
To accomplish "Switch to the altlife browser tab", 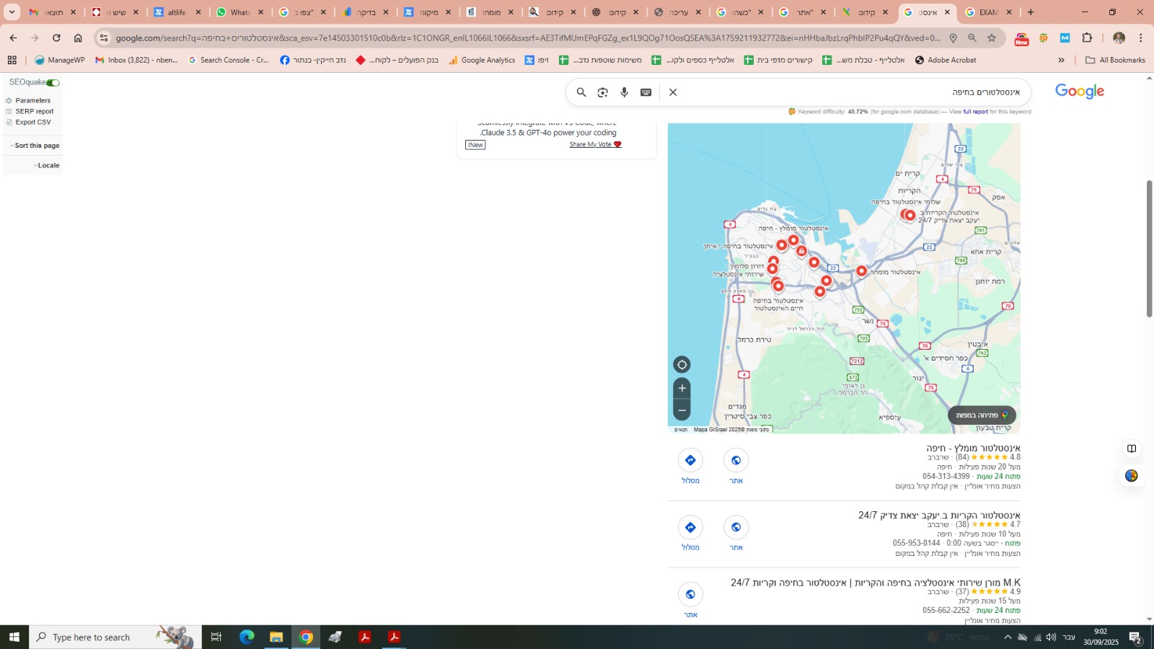I will (177, 12).
